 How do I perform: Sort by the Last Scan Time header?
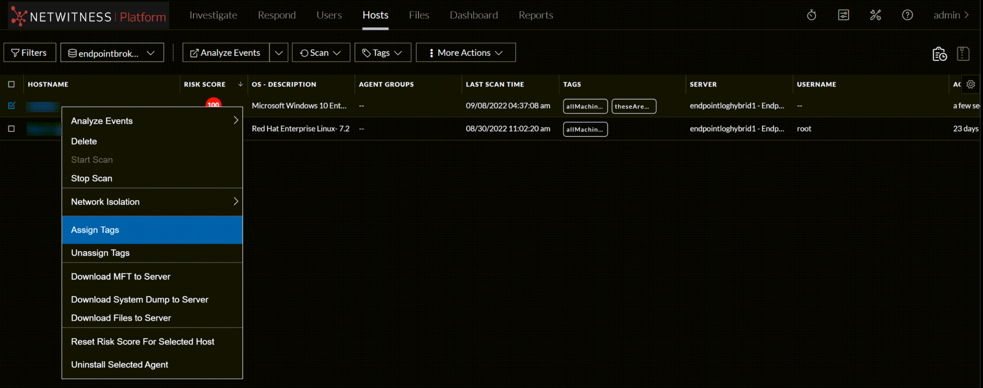click(x=495, y=85)
